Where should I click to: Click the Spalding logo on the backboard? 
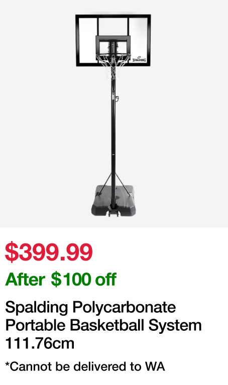coord(139,59)
